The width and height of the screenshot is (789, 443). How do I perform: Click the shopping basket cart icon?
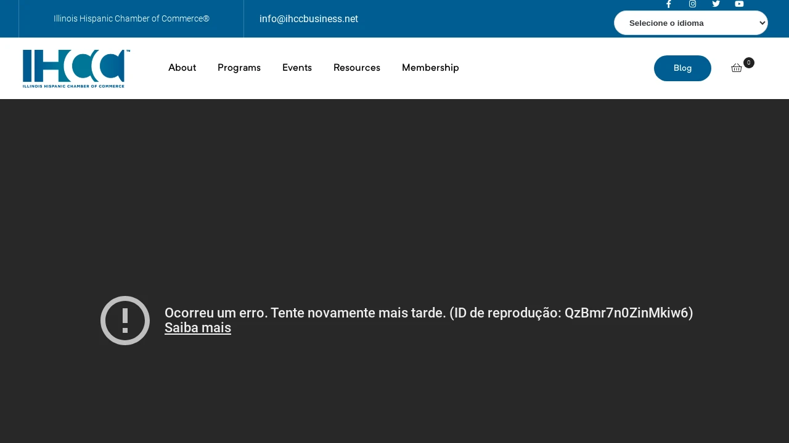(x=736, y=68)
